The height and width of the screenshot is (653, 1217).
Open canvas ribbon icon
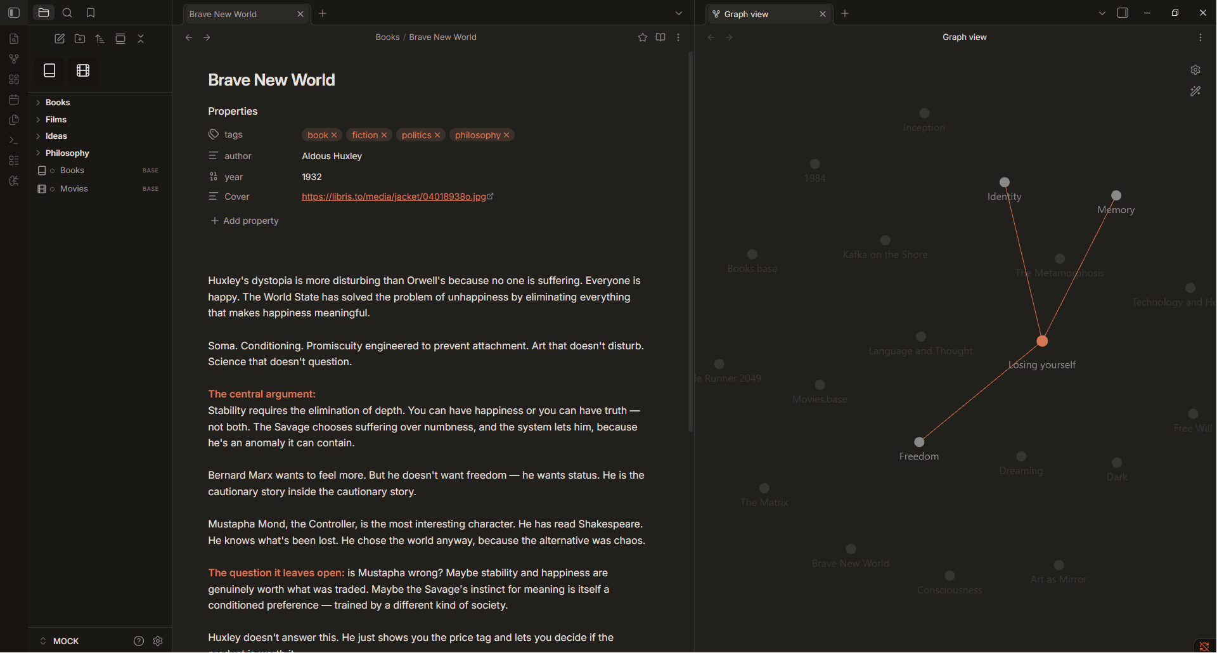point(14,79)
